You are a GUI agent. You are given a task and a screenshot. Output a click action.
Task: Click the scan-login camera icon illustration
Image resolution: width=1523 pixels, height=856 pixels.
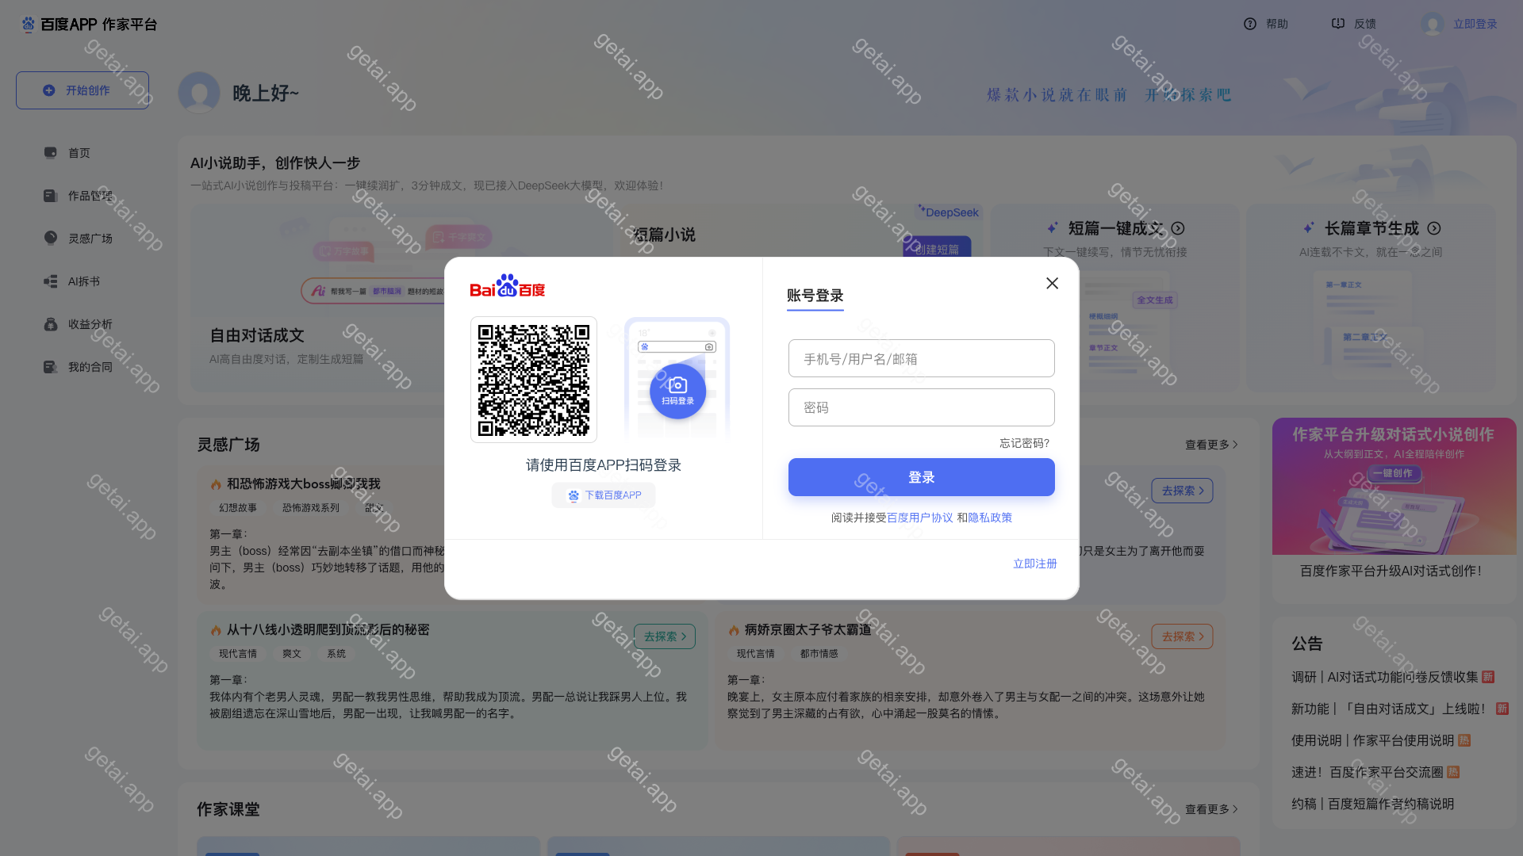(677, 390)
